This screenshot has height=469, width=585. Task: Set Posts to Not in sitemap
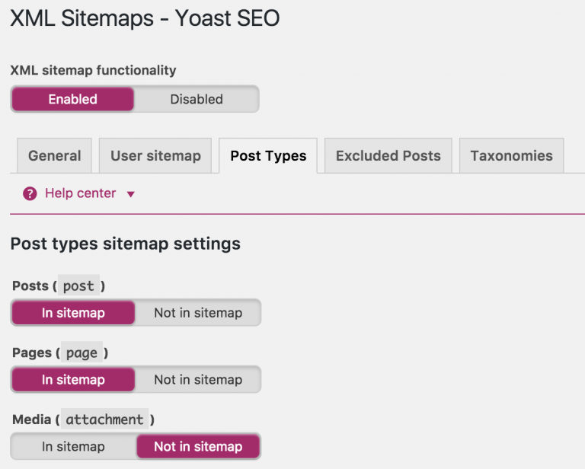click(198, 313)
